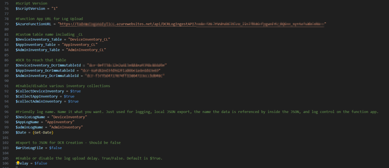Click the "AdminInventory_CL" table name string
Viewport: 389px width, 168px height.
(x=85, y=49)
